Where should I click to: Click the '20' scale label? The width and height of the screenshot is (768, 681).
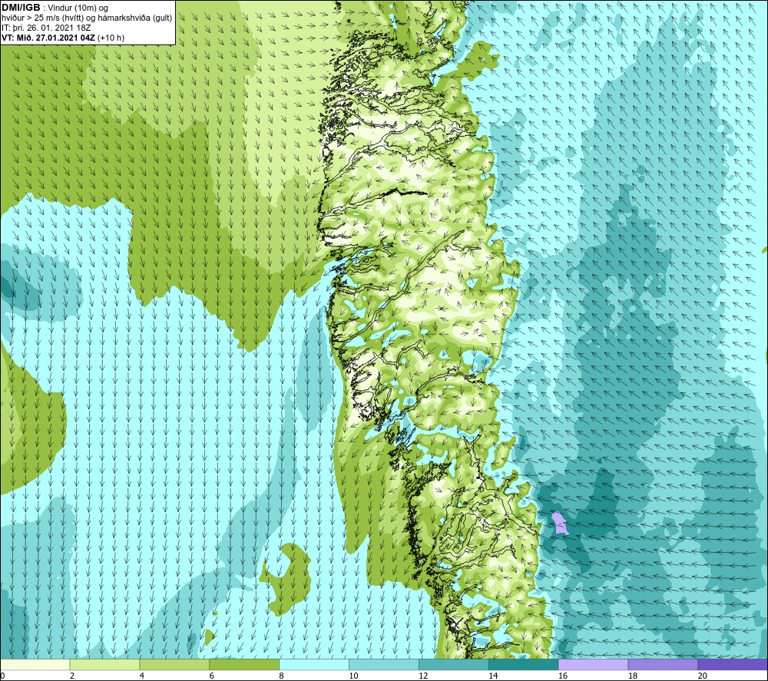(702, 676)
